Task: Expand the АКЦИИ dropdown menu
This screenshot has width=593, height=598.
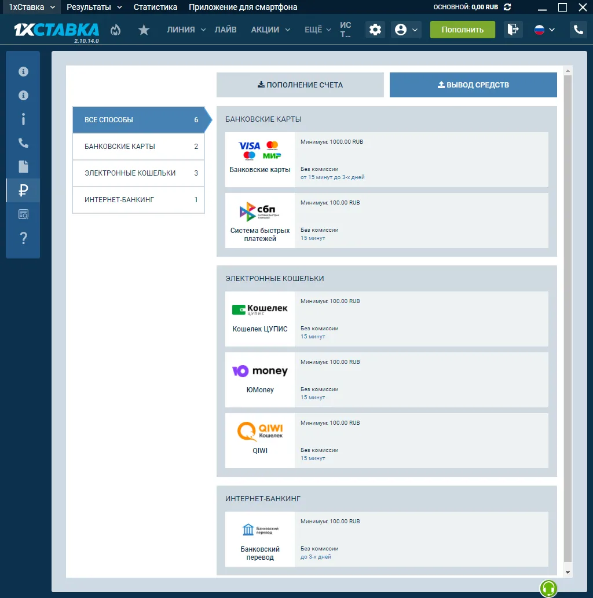Action: (270, 30)
